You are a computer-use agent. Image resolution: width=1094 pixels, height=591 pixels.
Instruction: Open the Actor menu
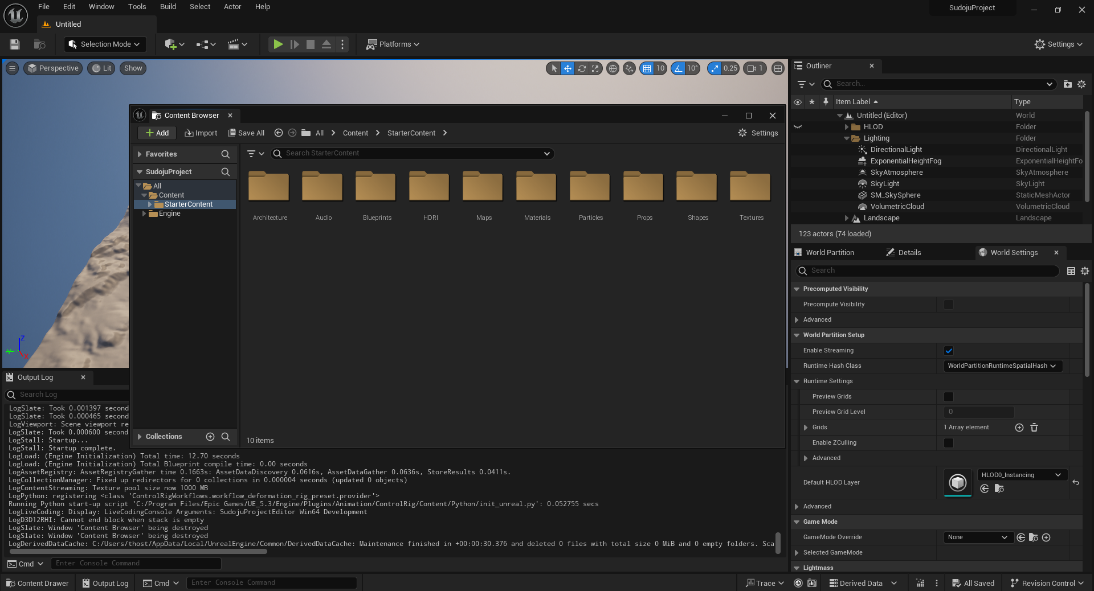point(232,7)
